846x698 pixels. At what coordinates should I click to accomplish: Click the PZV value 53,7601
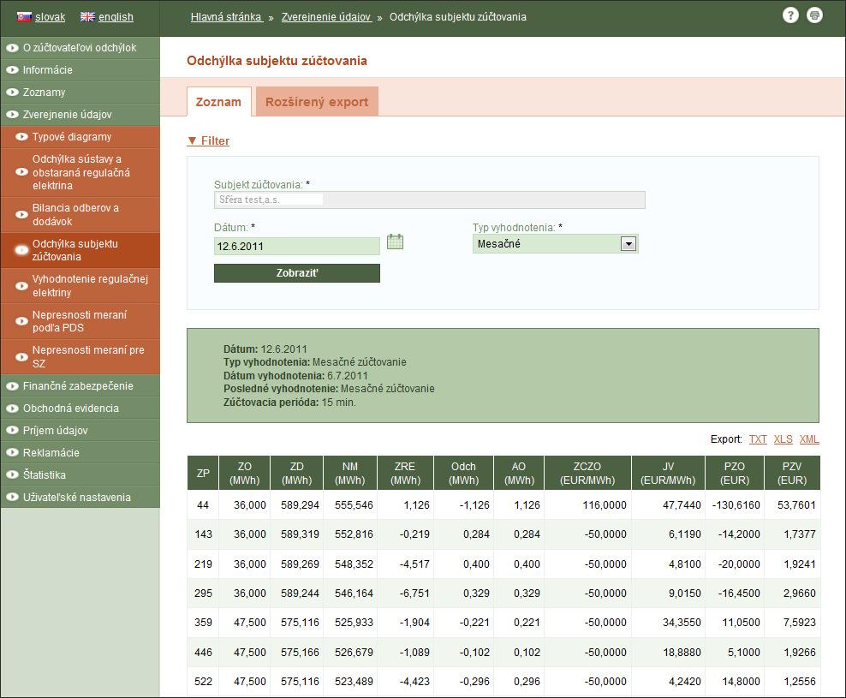pos(796,505)
